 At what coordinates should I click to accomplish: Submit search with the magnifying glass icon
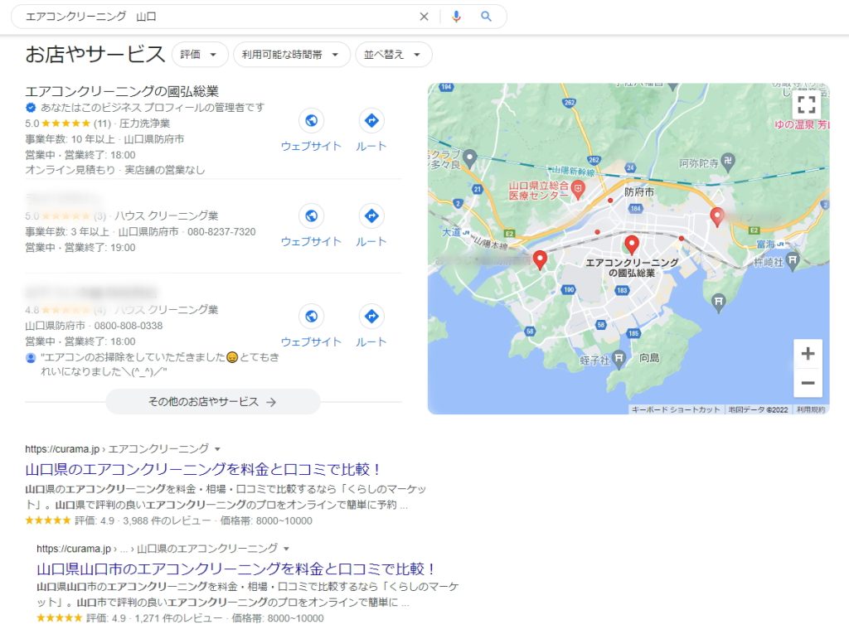point(486,17)
